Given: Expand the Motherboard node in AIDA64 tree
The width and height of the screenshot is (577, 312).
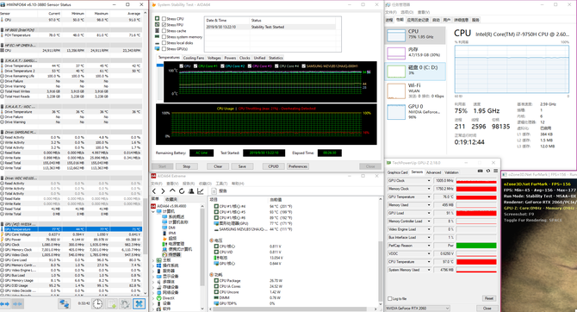Looking at the screenshot, I should pos(153,260).
